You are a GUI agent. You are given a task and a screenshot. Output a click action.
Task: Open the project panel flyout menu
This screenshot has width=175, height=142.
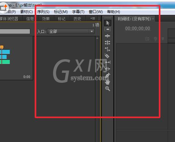[93, 18]
